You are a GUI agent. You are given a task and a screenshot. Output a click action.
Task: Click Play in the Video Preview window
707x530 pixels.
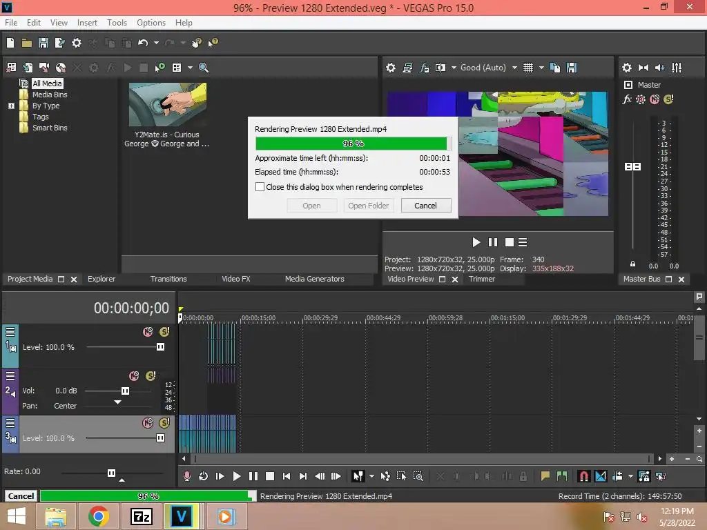tap(476, 242)
